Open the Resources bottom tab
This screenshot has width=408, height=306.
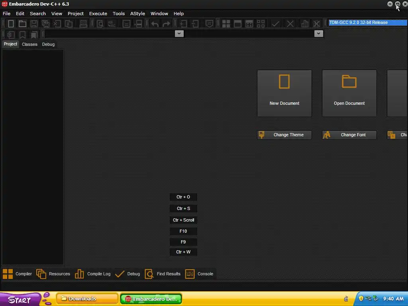[x=53, y=274]
